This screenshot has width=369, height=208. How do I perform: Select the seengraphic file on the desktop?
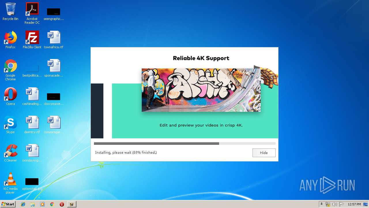pyautogui.click(x=54, y=14)
